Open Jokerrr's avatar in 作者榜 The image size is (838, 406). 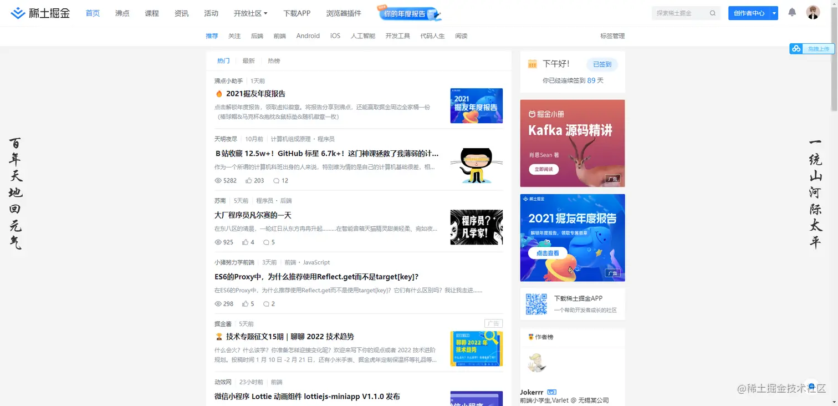point(536,363)
